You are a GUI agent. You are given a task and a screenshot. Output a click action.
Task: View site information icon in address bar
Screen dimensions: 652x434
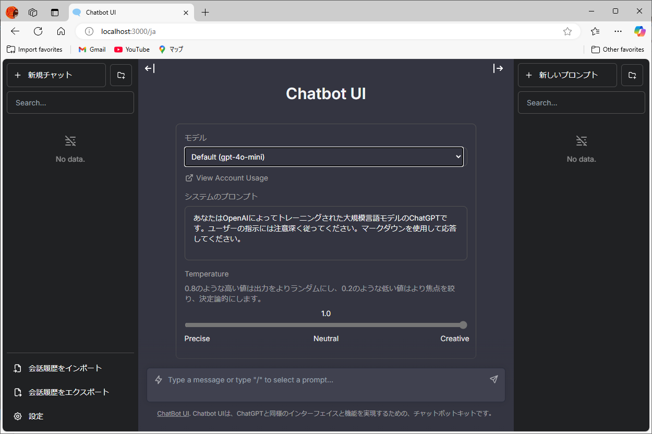click(x=89, y=31)
